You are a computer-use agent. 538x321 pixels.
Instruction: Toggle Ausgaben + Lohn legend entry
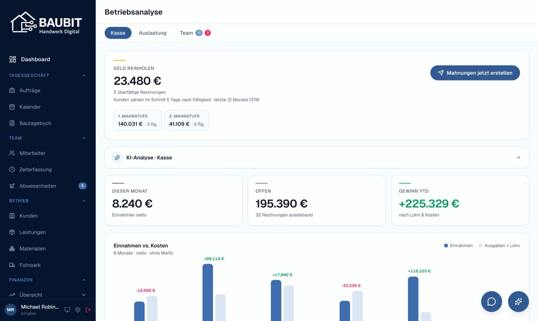click(x=499, y=246)
